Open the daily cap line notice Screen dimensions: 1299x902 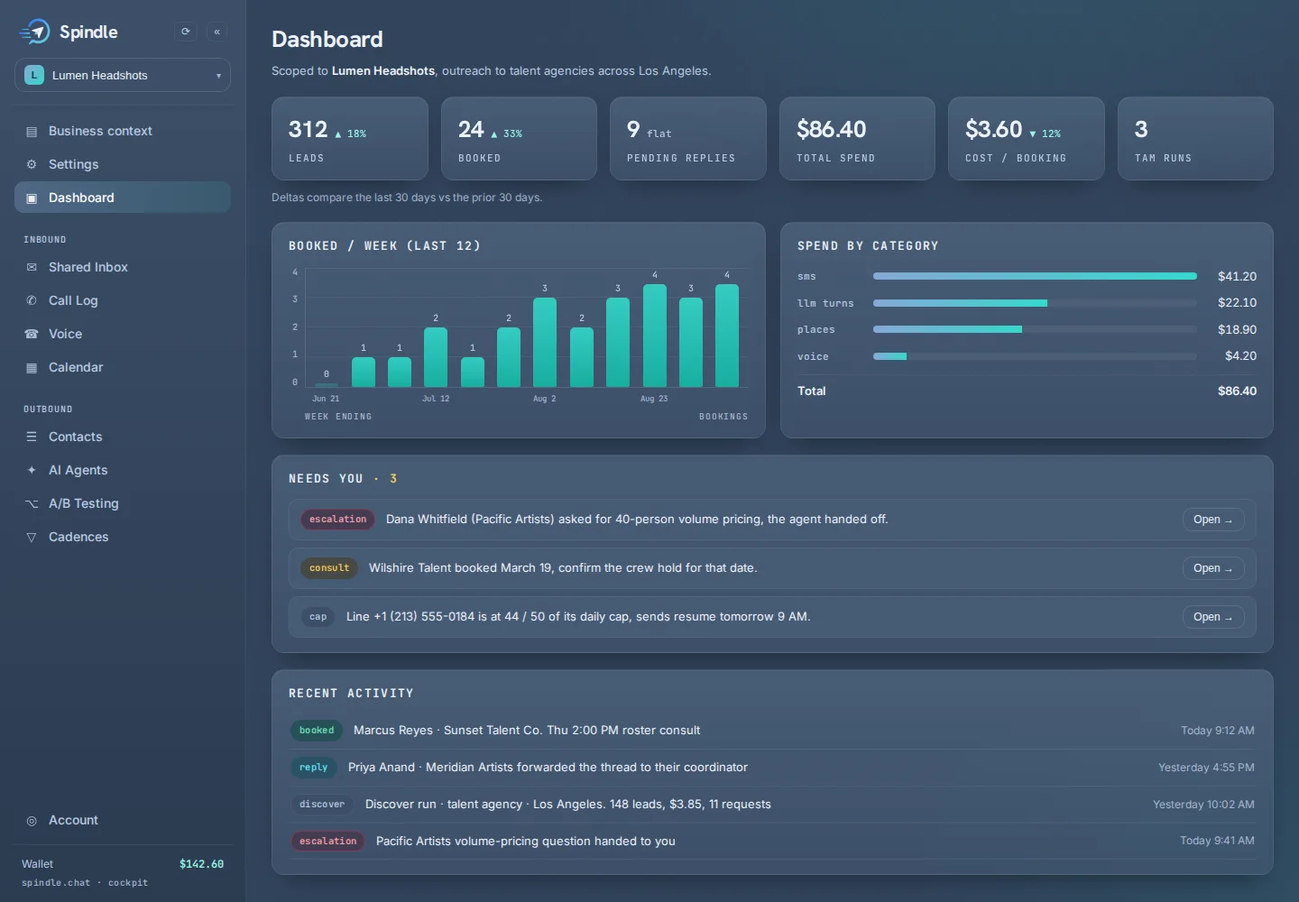[x=1213, y=617]
